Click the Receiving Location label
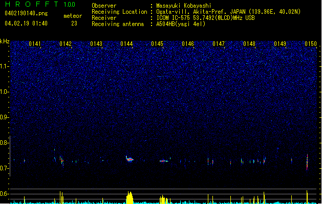The image size is (322, 204). click(x=119, y=12)
